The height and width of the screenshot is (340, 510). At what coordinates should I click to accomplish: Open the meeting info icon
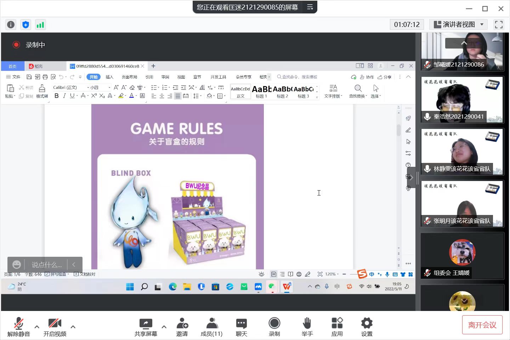pyautogui.click(x=11, y=24)
